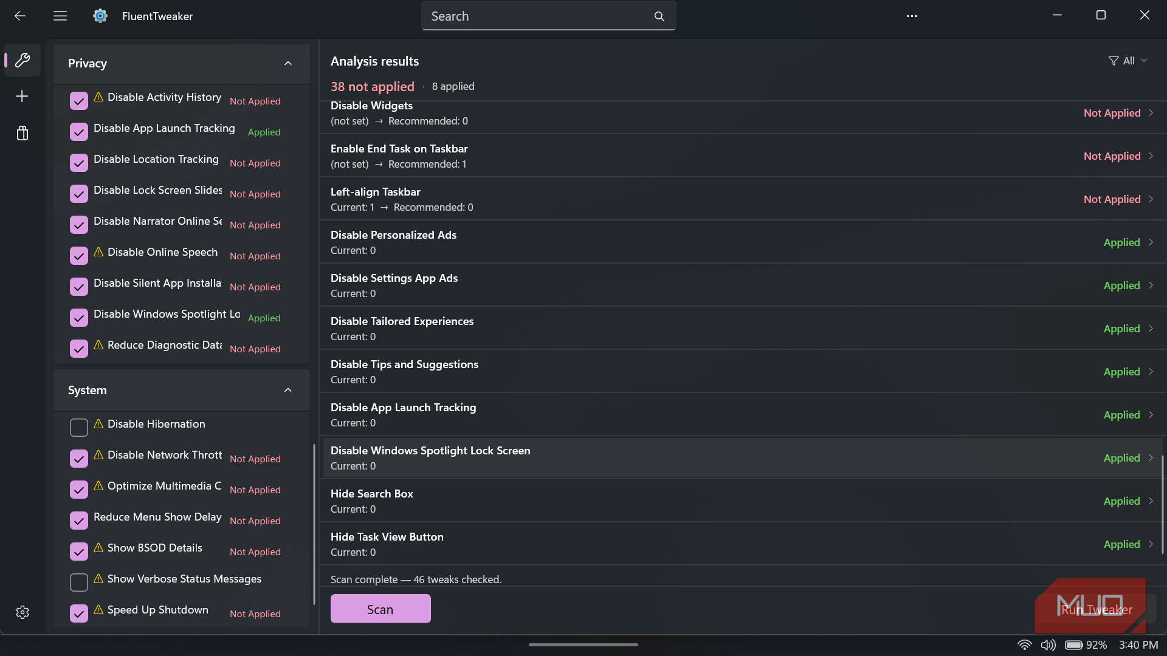Open the All filter dropdown
1167x656 pixels.
[1128, 61]
